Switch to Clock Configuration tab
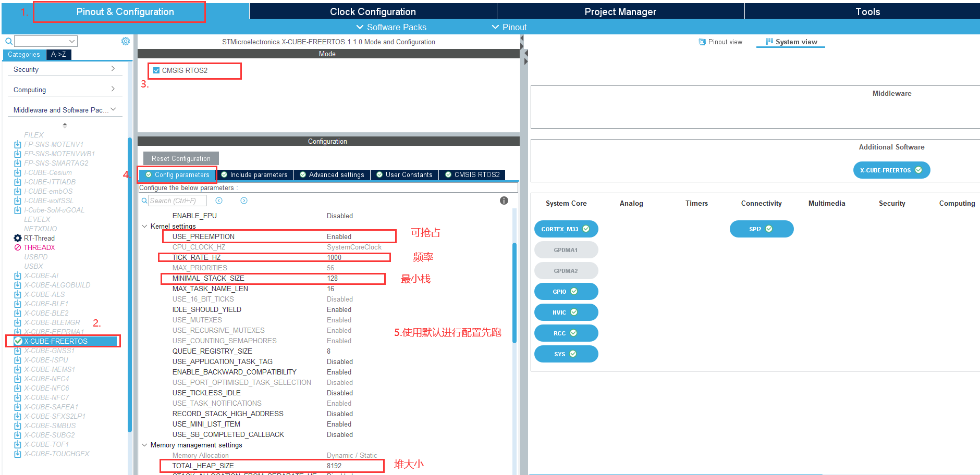Image resolution: width=980 pixels, height=475 pixels. pyautogui.click(x=373, y=11)
